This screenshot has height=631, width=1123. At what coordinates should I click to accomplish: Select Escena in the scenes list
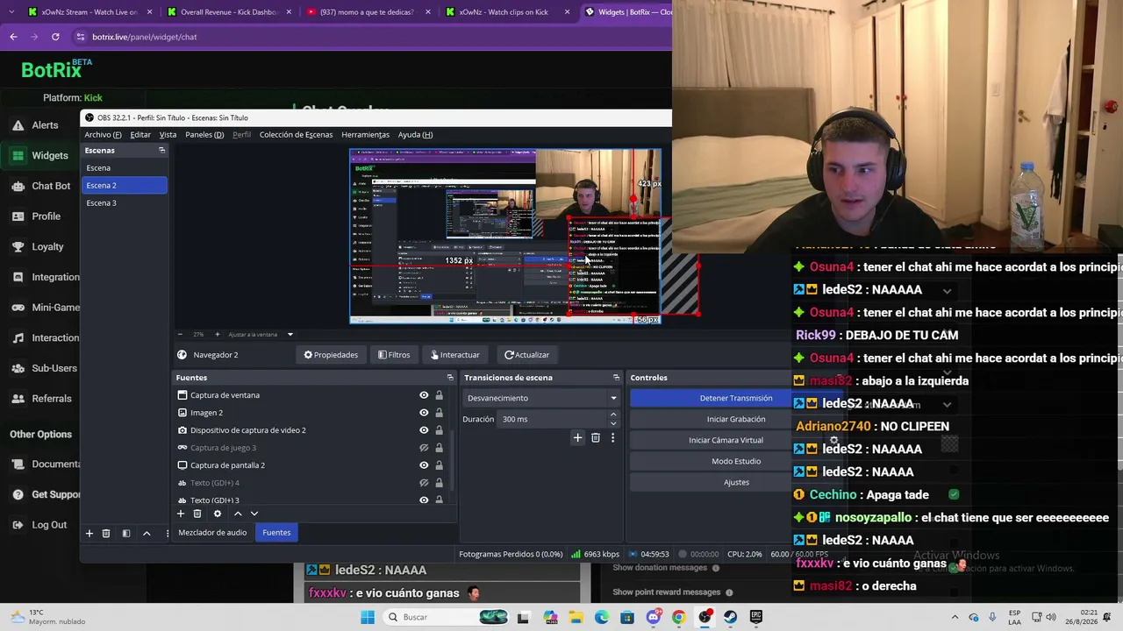[124, 167]
